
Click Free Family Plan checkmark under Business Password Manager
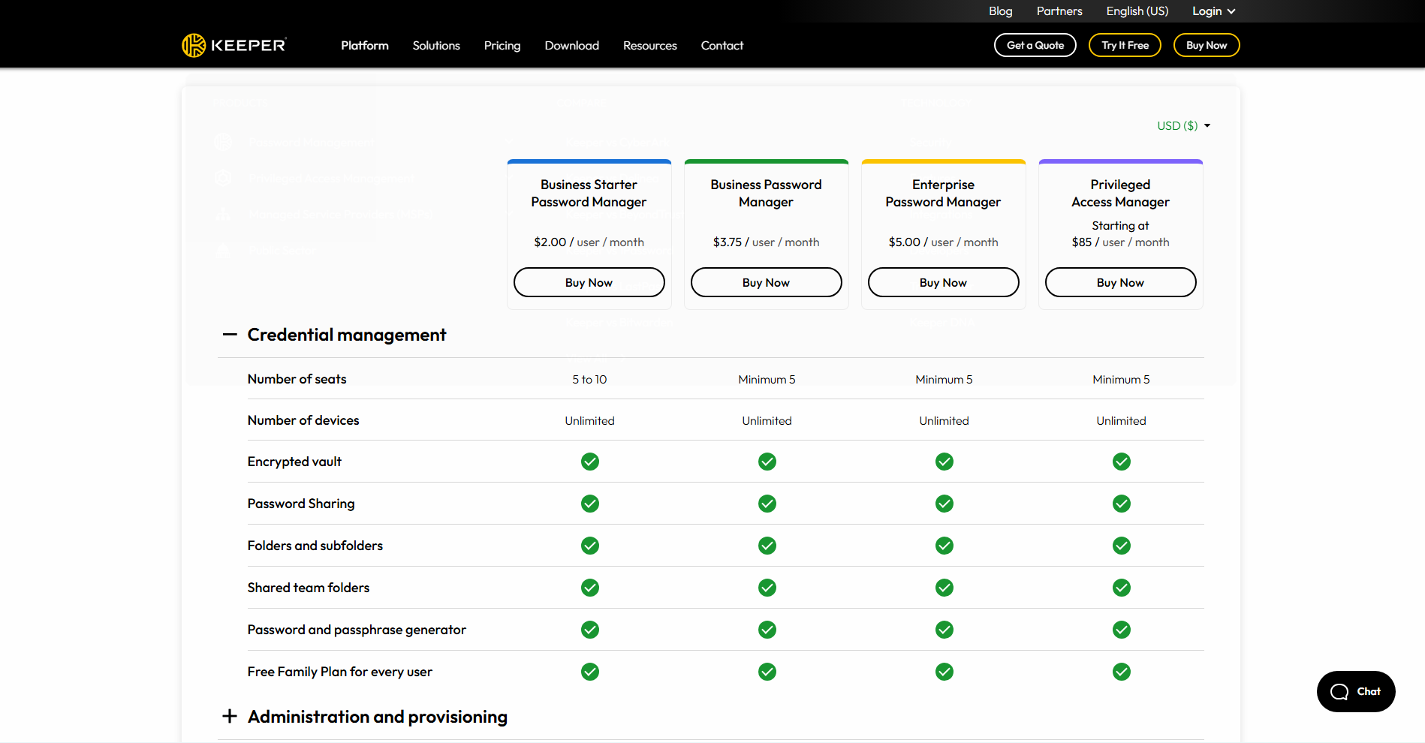767,672
